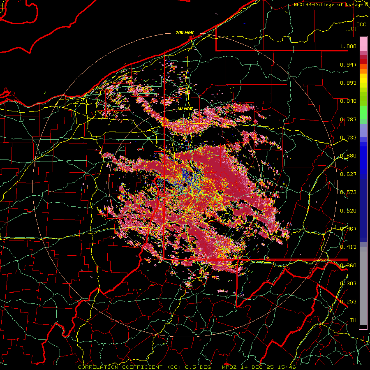Click the 0.893 scale value
The height and width of the screenshot is (370, 370).
348,83
